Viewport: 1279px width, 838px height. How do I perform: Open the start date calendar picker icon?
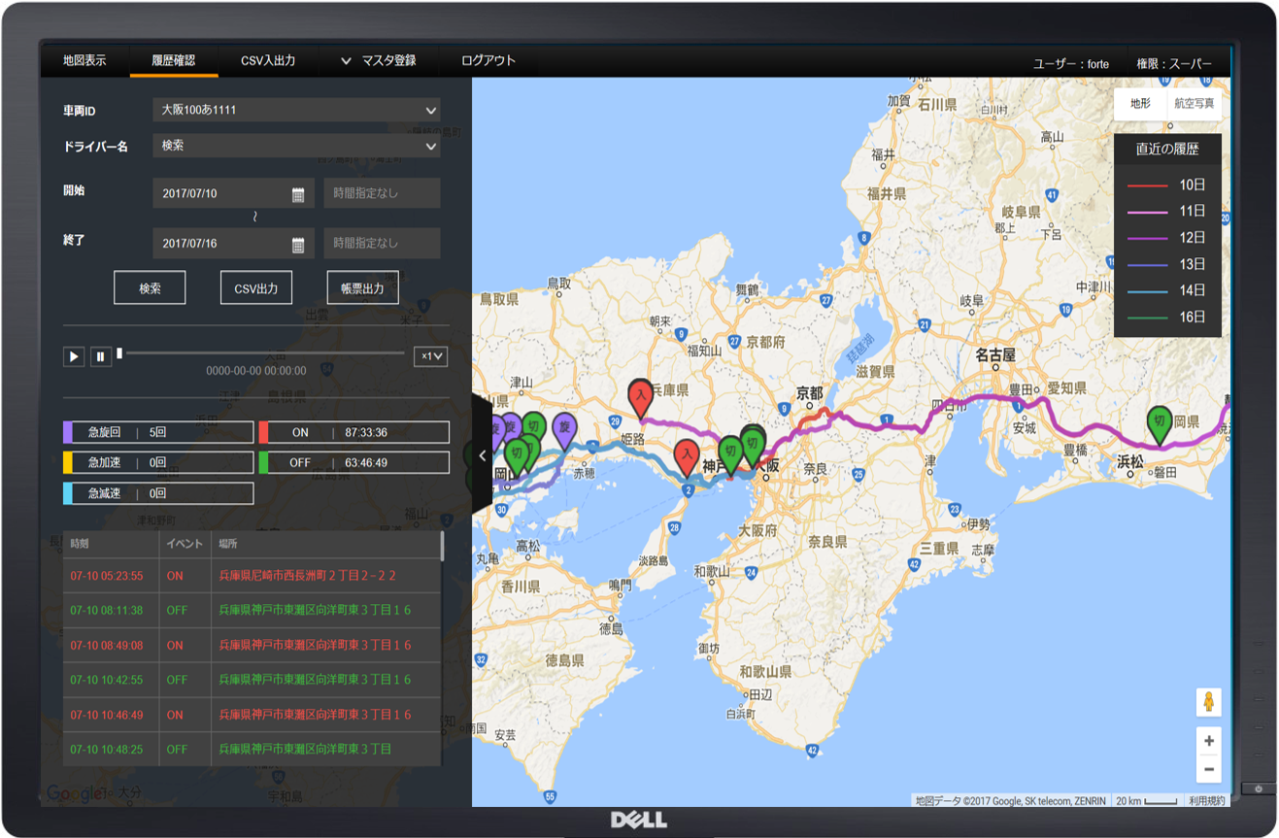[298, 194]
